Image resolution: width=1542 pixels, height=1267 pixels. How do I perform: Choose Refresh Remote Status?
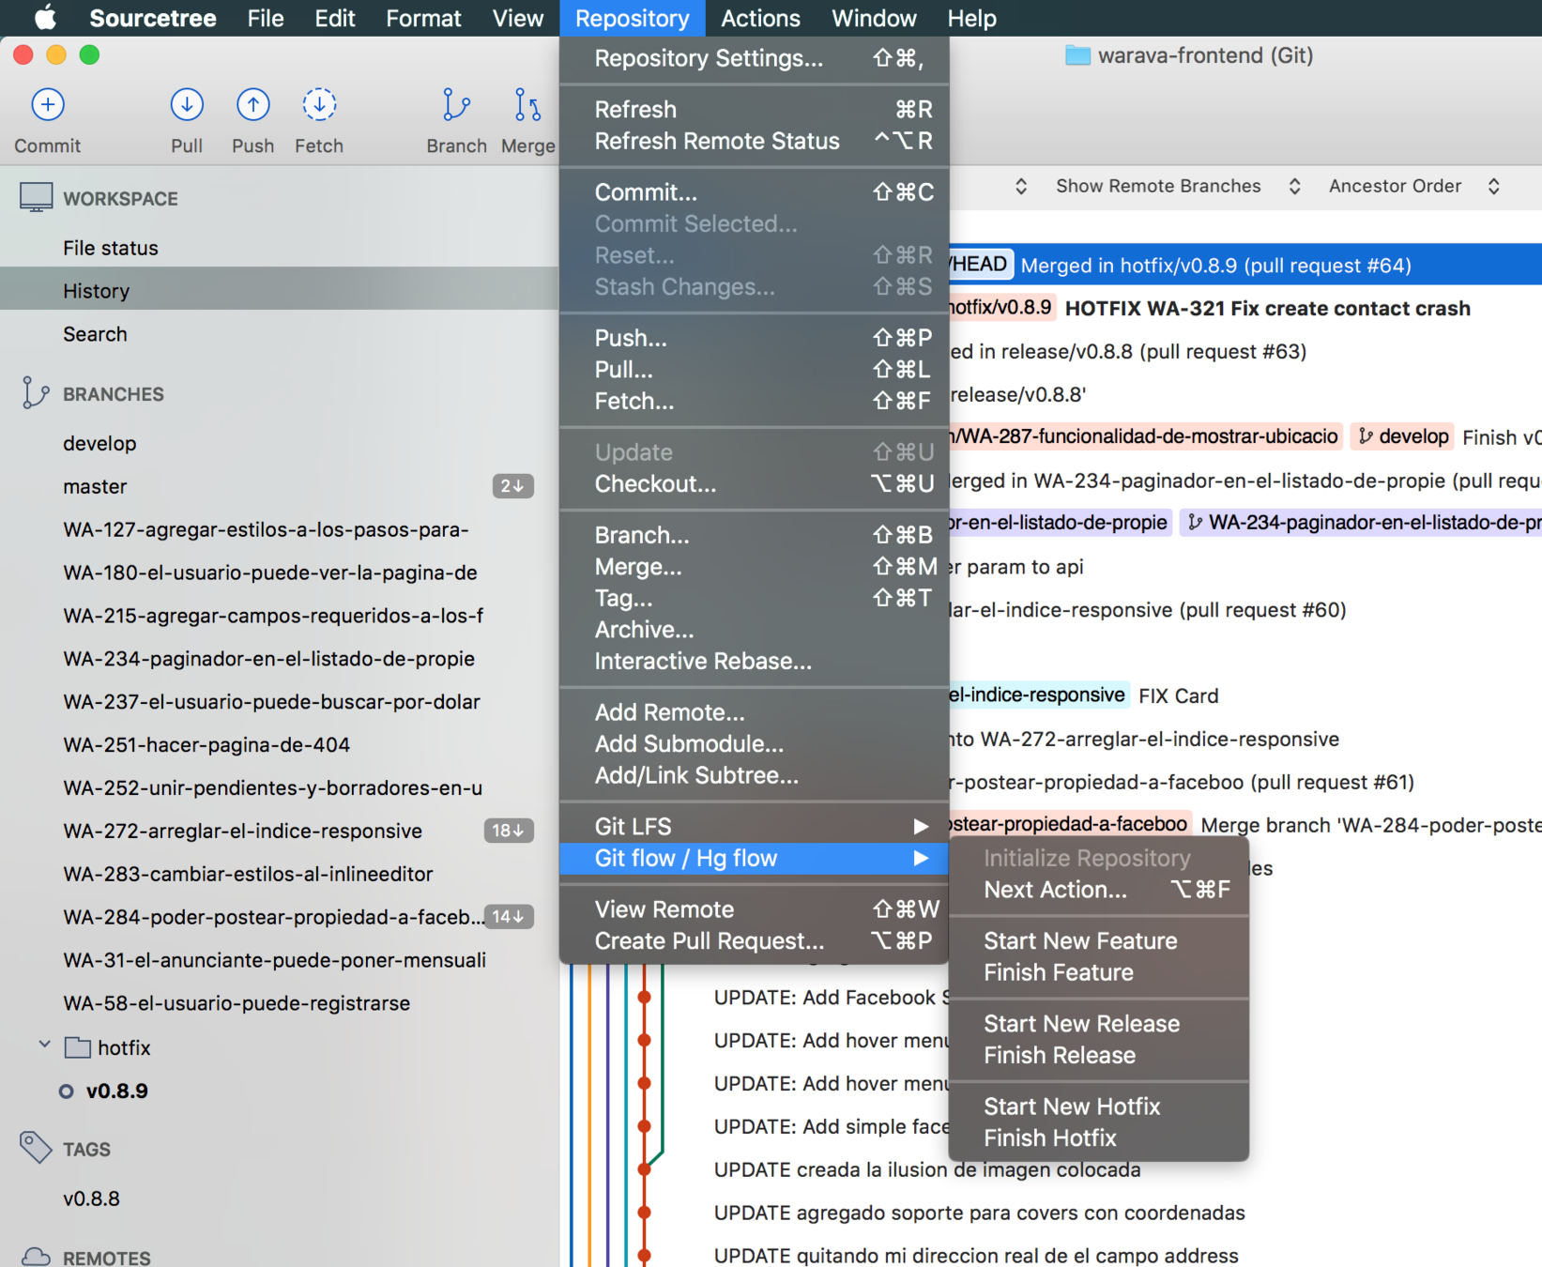click(x=754, y=141)
